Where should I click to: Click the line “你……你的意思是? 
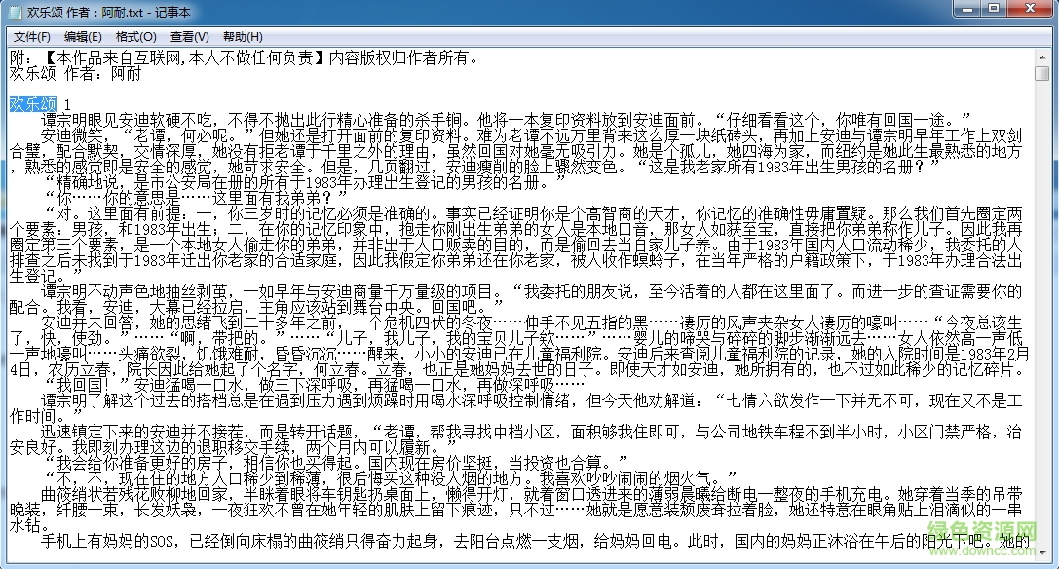(x=195, y=198)
